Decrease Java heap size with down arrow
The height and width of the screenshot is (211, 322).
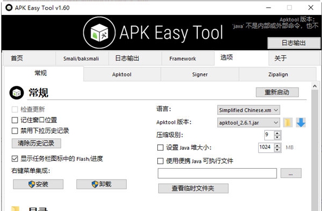point(277,150)
